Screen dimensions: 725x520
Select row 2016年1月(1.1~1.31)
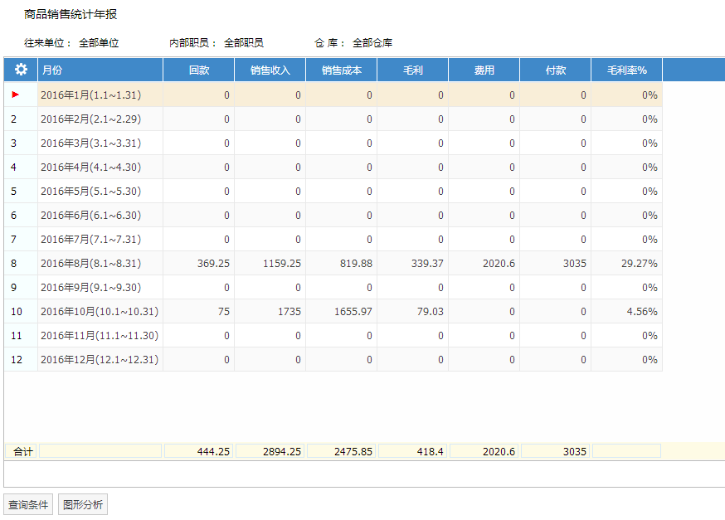pyautogui.click(x=333, y=95)
